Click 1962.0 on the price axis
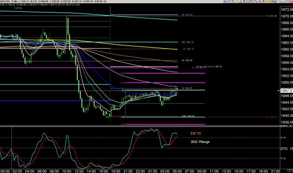The height and width of the screenshot is (173, 293). [287, 43]
